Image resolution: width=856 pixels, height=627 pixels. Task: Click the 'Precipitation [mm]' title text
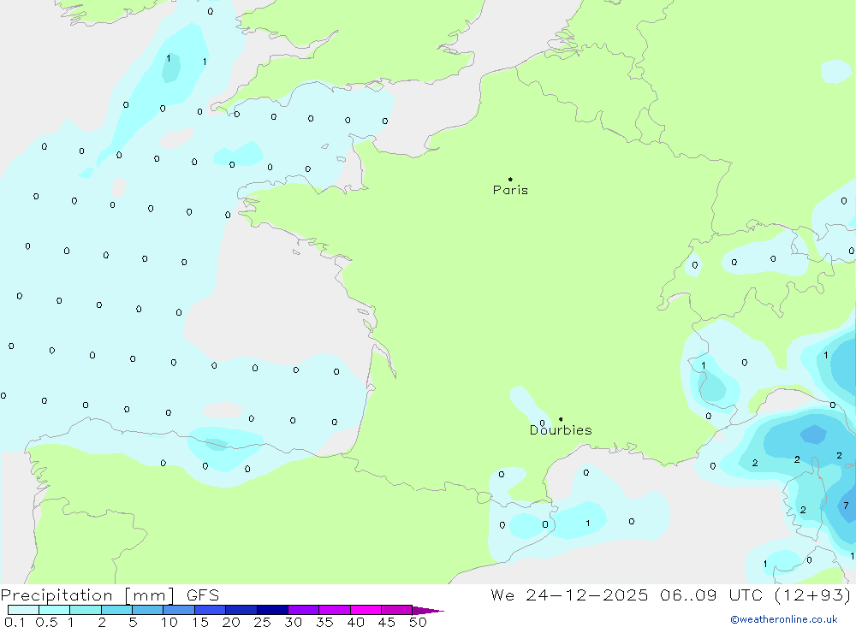(88, 595)
